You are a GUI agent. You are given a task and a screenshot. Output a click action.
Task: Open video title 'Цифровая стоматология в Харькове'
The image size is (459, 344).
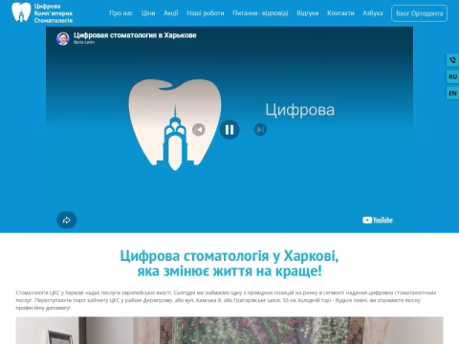135,35
